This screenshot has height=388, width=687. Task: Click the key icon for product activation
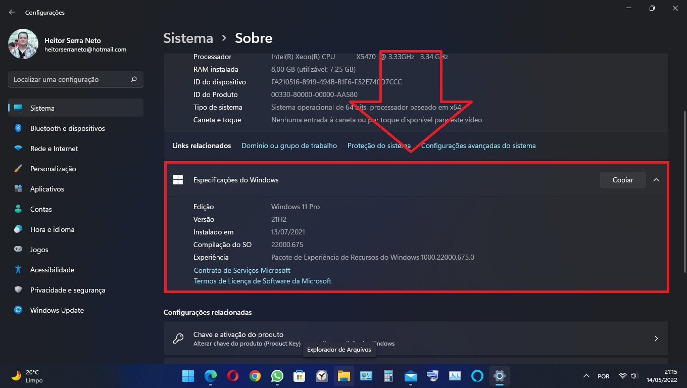click(178, 338)
